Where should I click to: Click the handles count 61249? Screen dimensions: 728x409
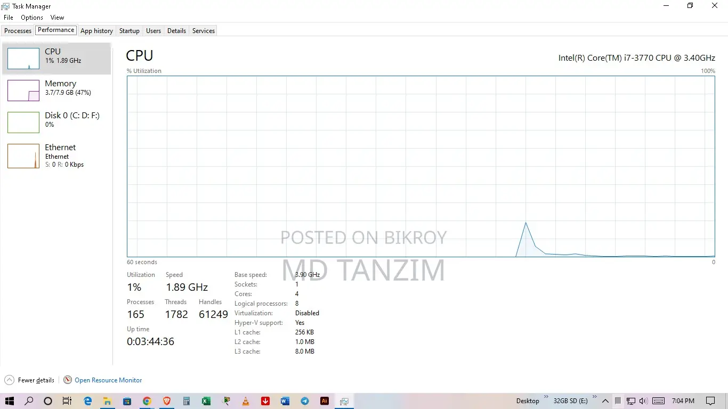coord(213,315)
